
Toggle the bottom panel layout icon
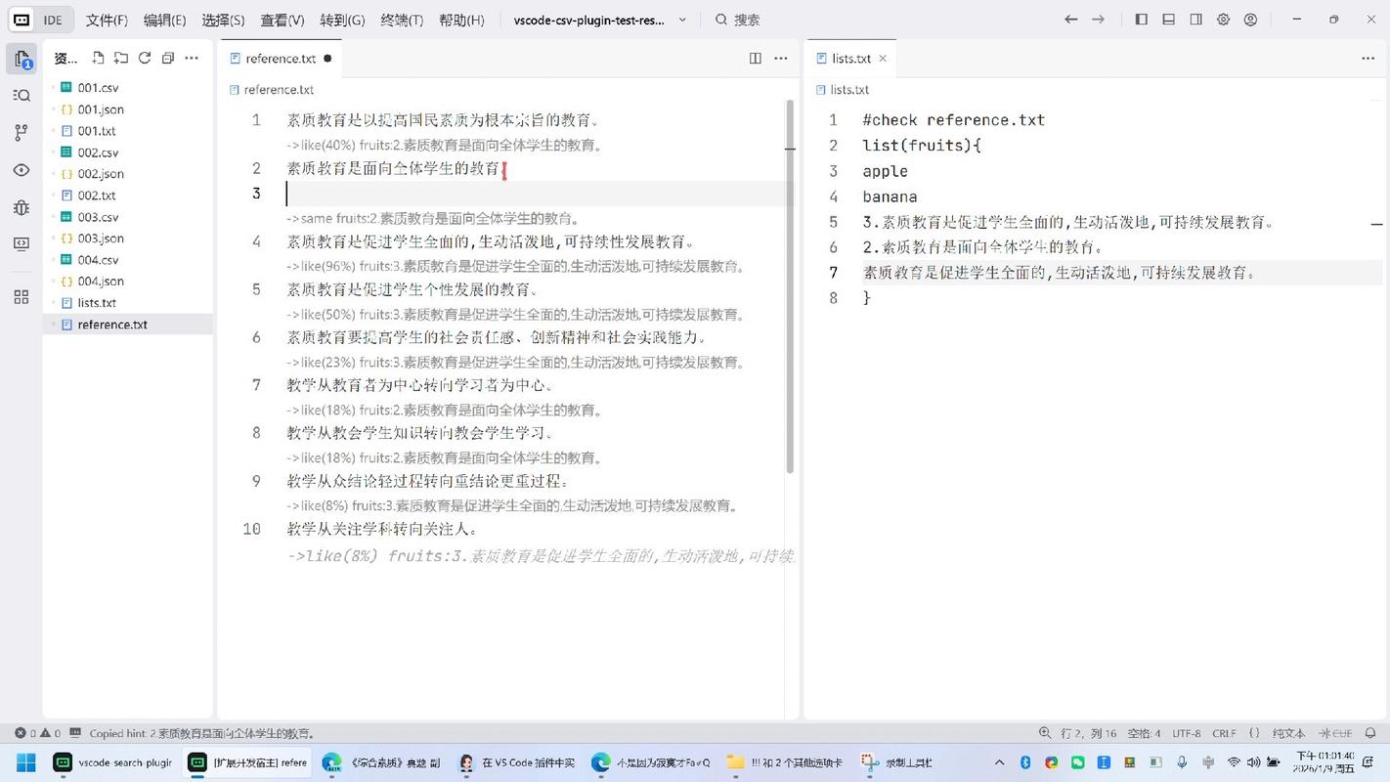[x=1169, y=20]
